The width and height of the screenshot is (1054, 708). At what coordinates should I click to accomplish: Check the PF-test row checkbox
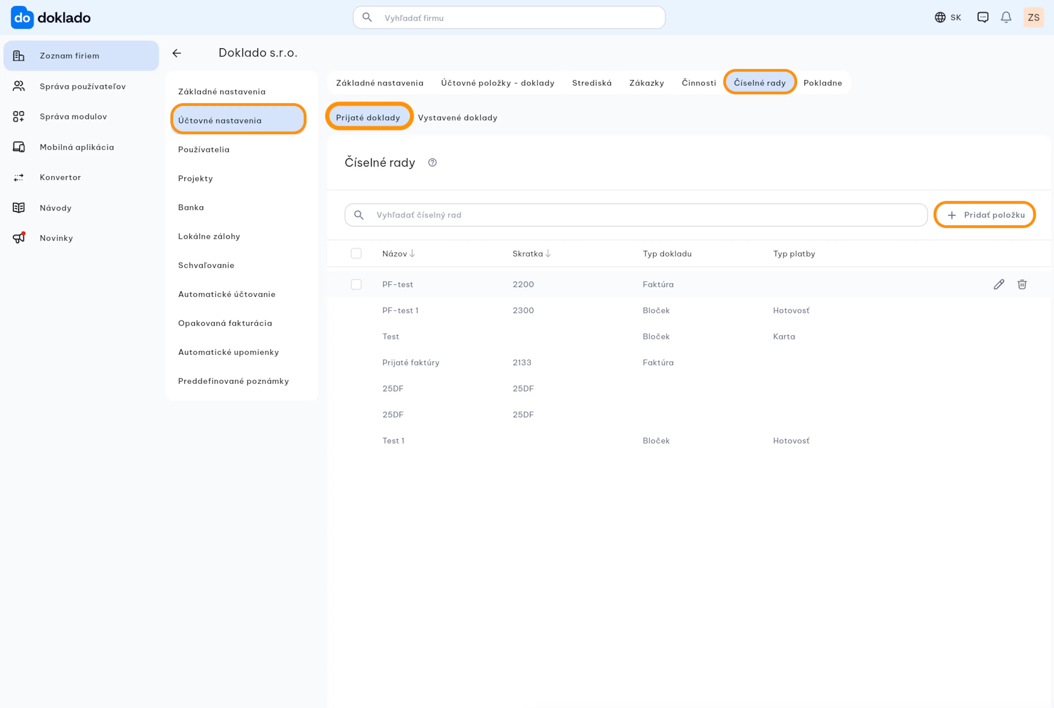356,284
